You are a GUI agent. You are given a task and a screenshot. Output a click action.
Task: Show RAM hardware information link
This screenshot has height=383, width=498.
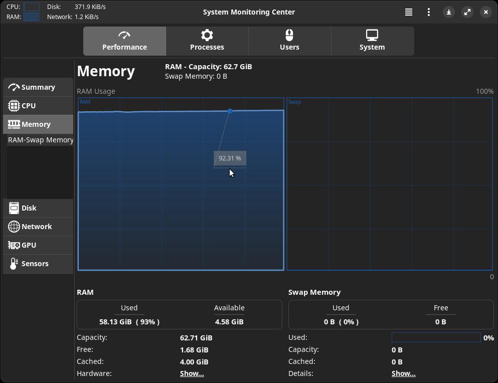(192, 373)
